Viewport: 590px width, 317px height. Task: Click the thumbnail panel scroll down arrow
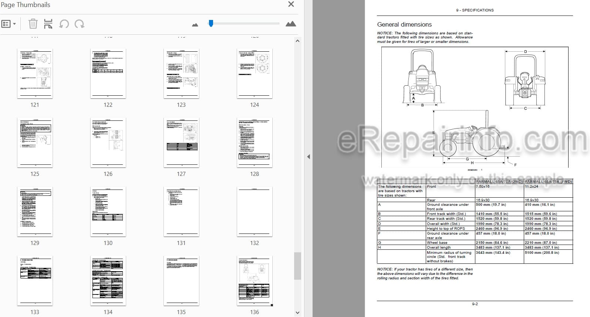[297, 313]
